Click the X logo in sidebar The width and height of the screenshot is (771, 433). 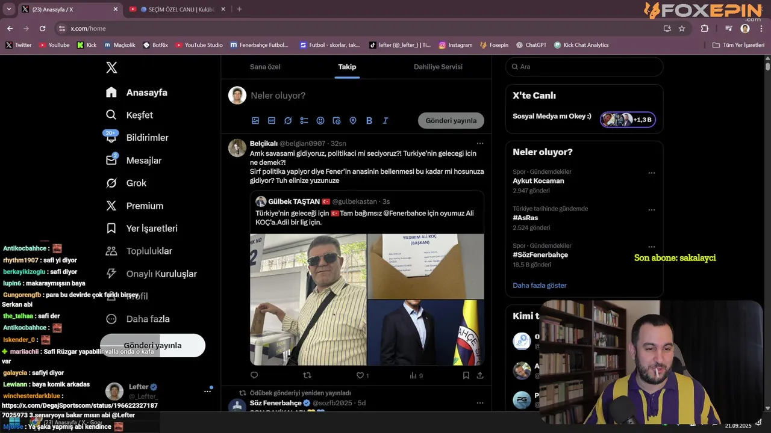(x=111, y=68)
